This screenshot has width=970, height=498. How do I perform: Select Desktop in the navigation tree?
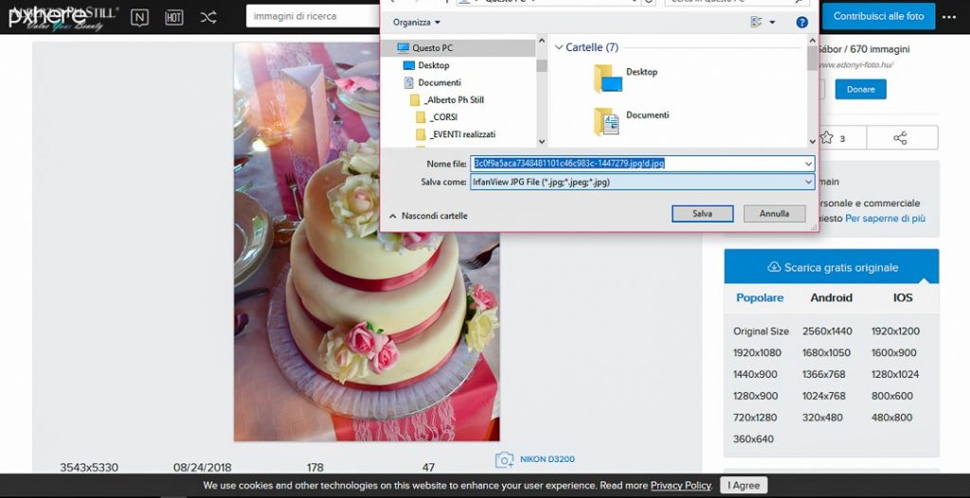coord(425,65)
